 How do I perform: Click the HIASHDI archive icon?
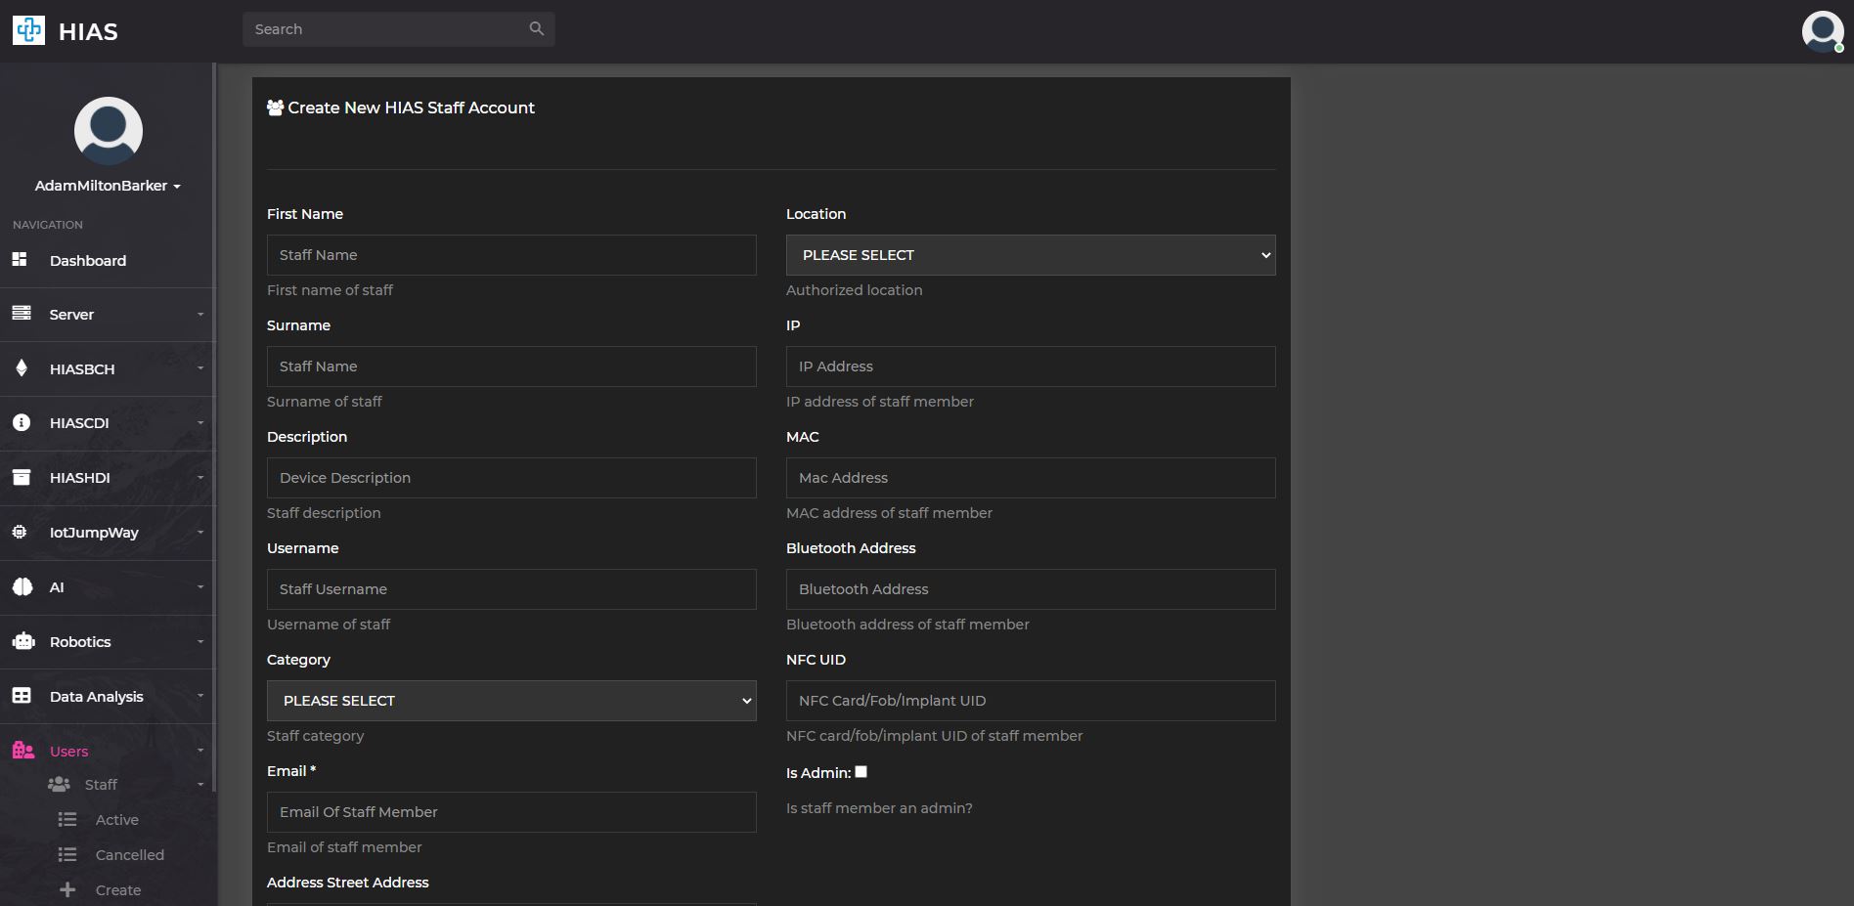pos(22,477)
